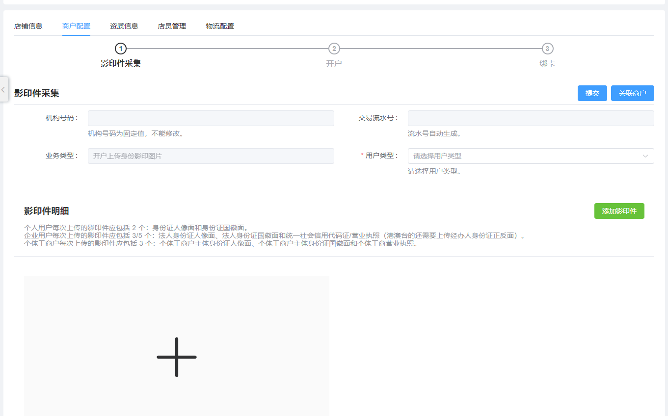Click the step 3 circle icon
Screen dimensions: 668x416
click(548, 49)
